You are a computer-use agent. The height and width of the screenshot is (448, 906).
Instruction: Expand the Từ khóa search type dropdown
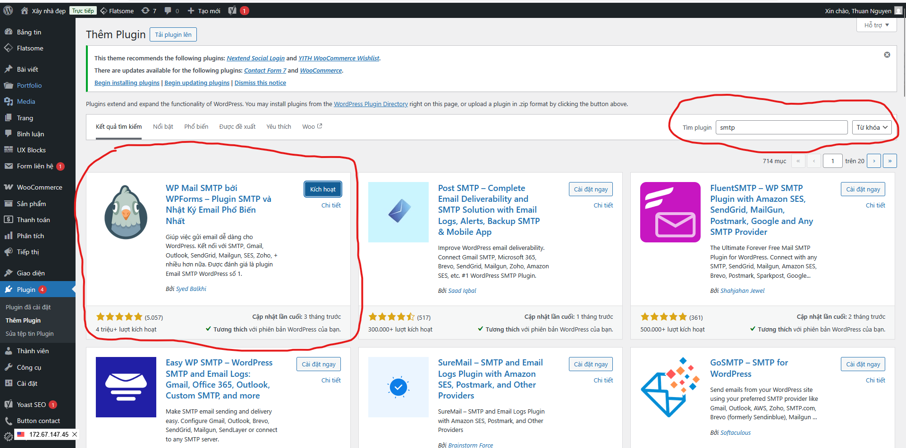pos(872,127)
